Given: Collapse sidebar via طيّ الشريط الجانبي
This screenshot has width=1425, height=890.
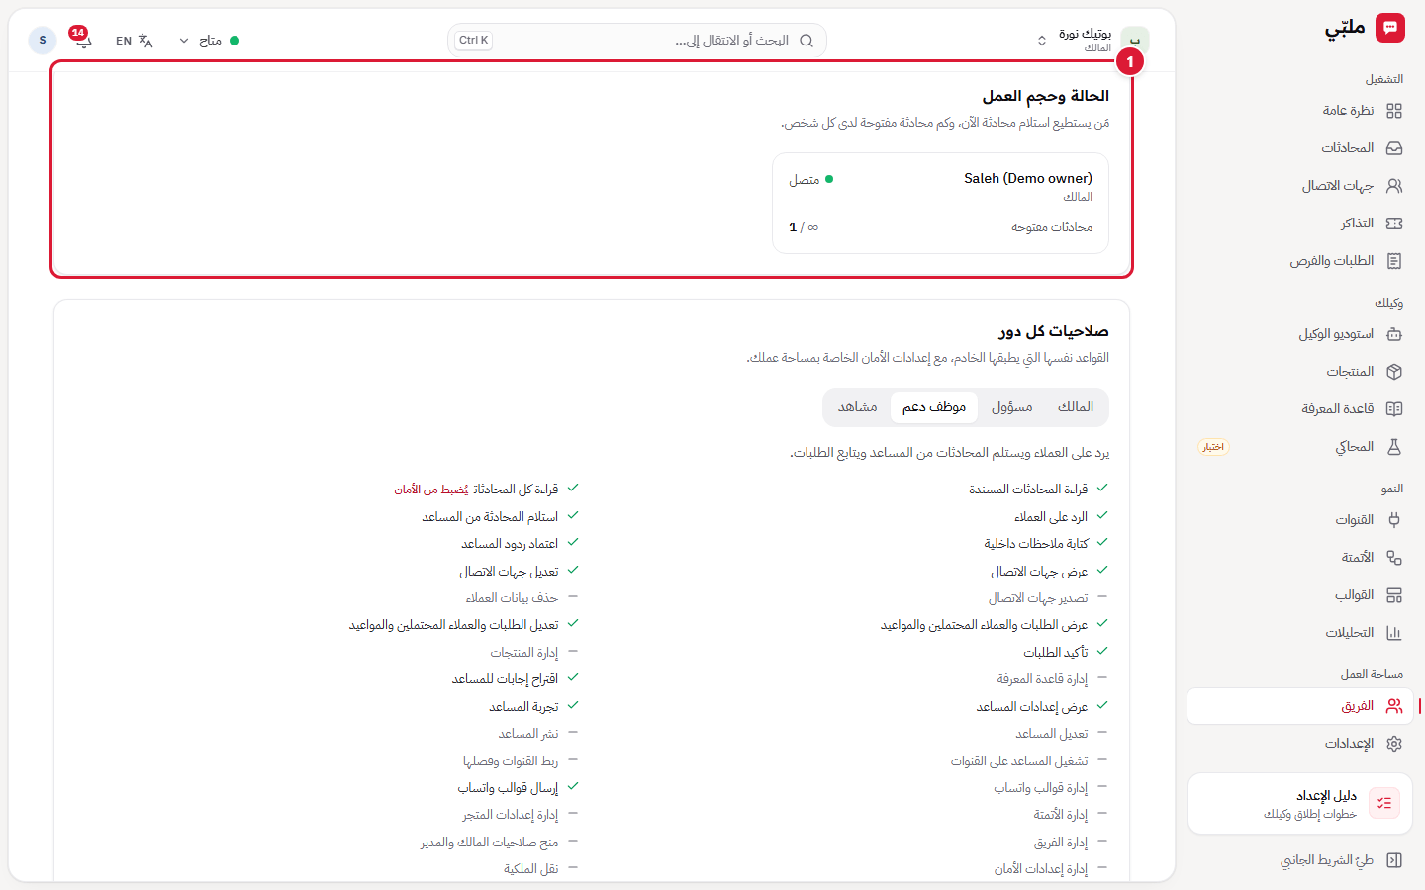Looking at the screenshot, I should [1341, 860].
